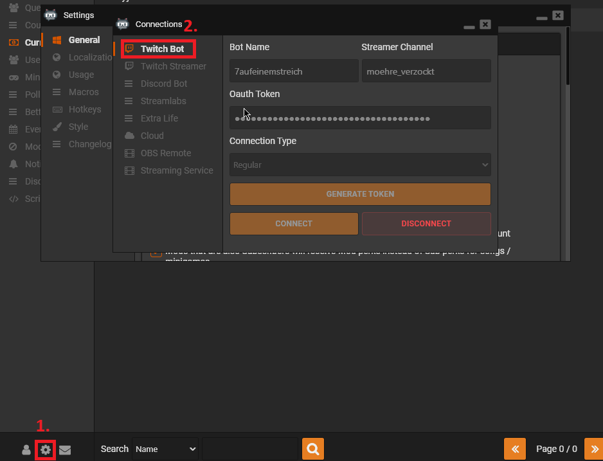Go to previous page with double-left arrows
The image size is (603, 461).
point(514,449)
